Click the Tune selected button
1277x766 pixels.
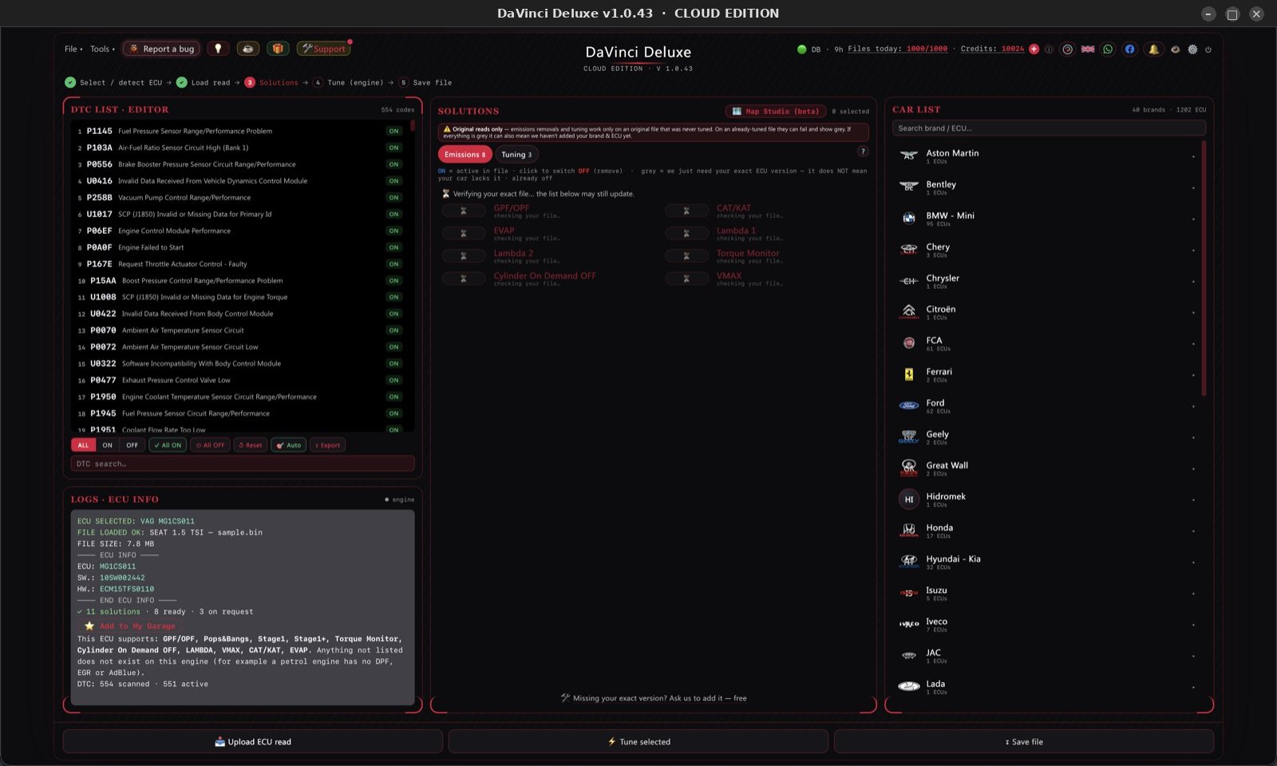(x=638, y=741)
